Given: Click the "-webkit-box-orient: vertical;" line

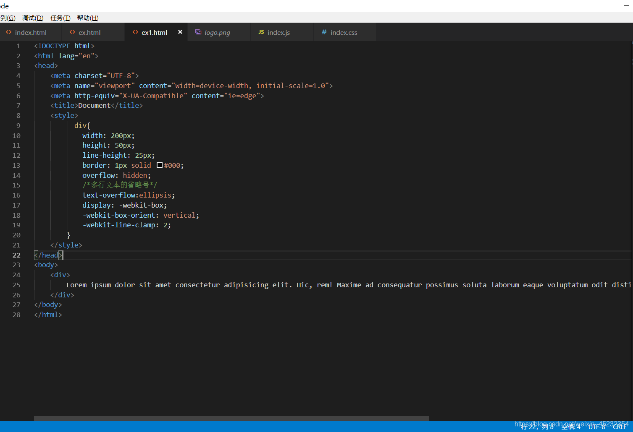Looking at the screenshot, I should 141,215.
